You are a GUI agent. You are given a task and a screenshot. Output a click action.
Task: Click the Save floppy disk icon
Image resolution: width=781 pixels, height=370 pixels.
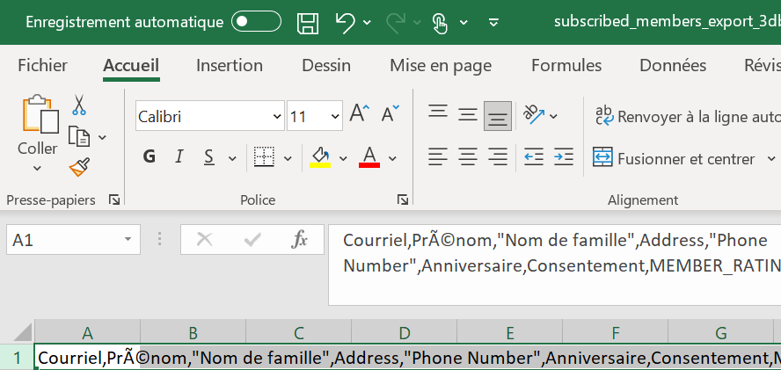point(308,22)
